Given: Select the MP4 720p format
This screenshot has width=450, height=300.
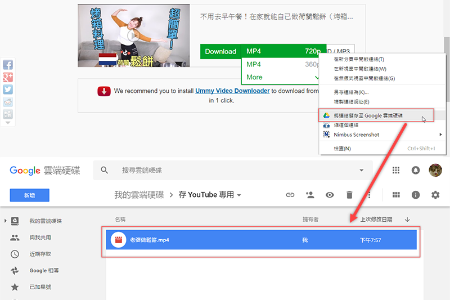Looking at the screenshot, I should click(283, 51).
